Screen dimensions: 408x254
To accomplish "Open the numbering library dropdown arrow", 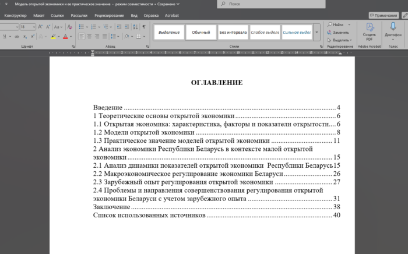I will click(x=99, y=27).
